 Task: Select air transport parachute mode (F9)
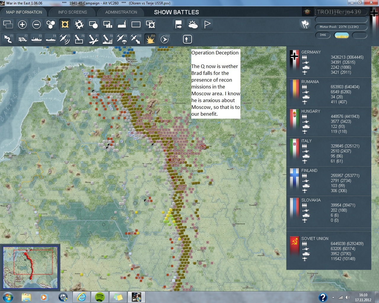[122, 39]
